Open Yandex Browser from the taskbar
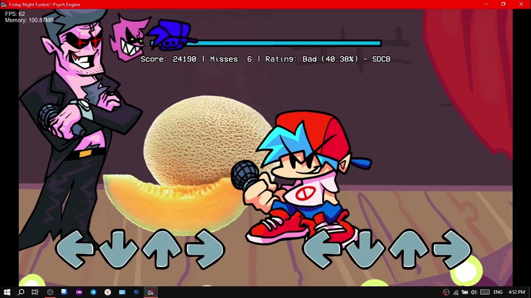531x298 pixels. (x=107, y=292)
